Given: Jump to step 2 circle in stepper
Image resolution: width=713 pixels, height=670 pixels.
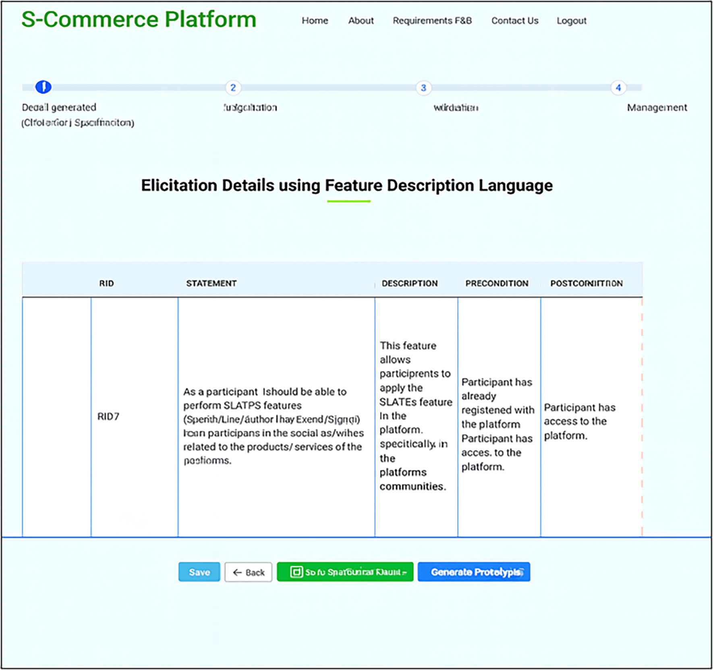Looking at the screenshot, I should click(233, 87).
